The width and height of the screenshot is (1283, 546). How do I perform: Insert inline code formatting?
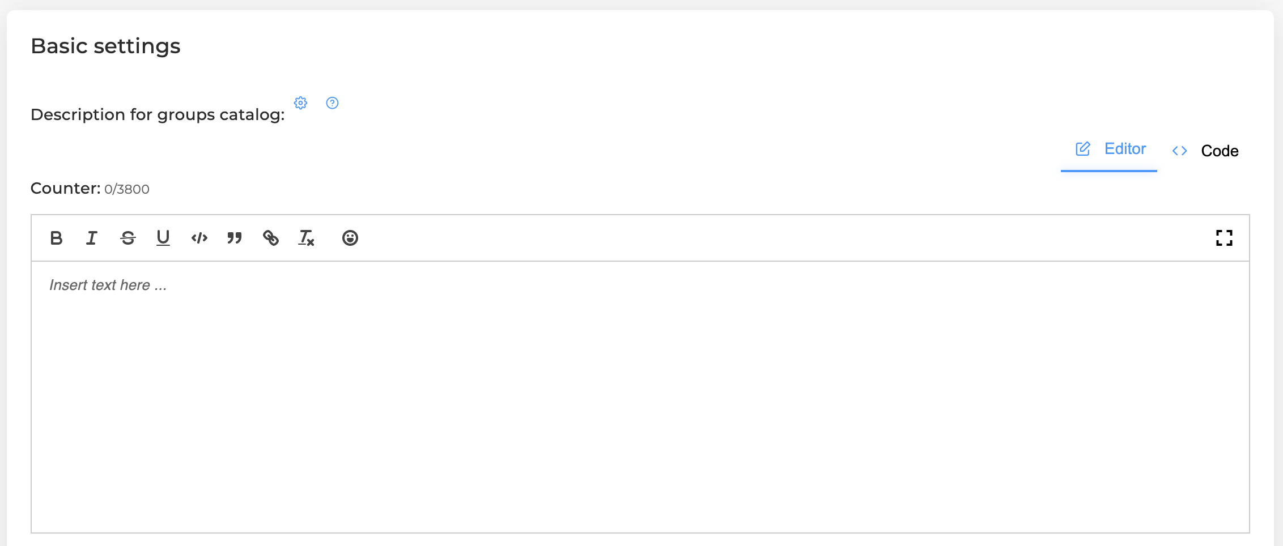click(x=199, y=238)
